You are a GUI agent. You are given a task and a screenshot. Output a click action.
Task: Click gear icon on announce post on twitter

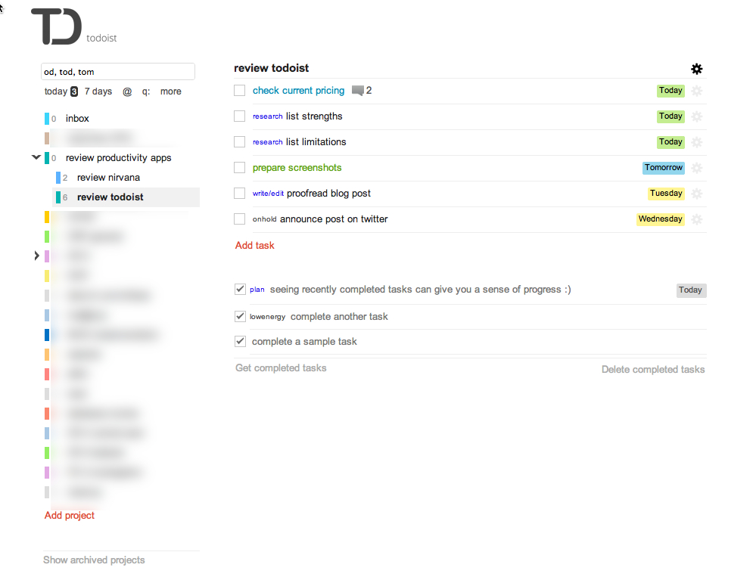pyautogui.click(x=697, y=219)
